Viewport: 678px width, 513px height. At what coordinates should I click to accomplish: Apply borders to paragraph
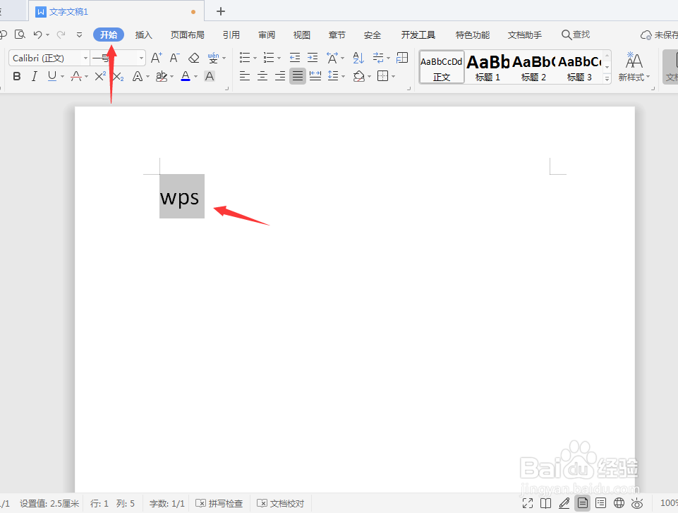coord(382,76)
